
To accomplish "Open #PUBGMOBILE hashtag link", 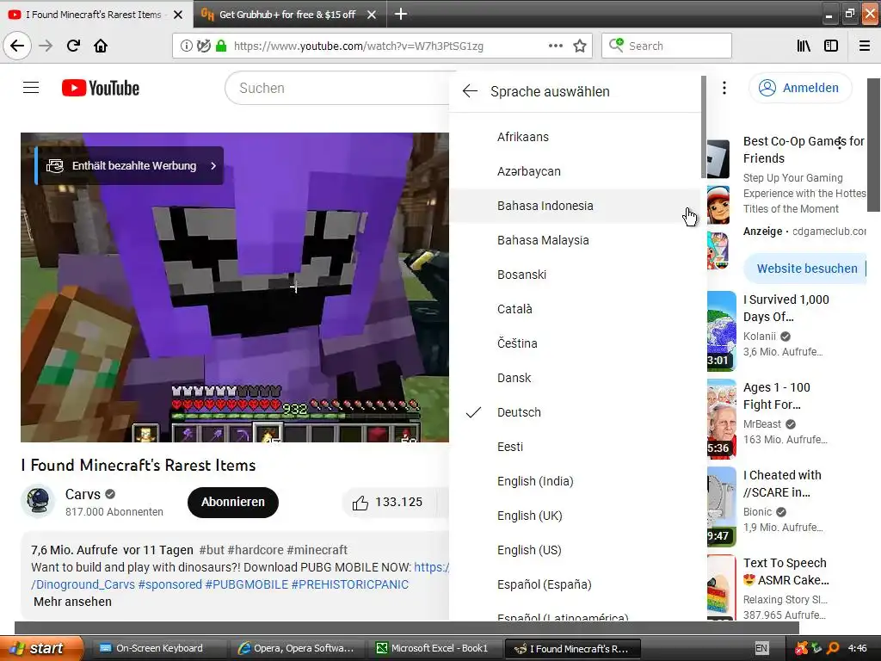I will click(247, 584).
